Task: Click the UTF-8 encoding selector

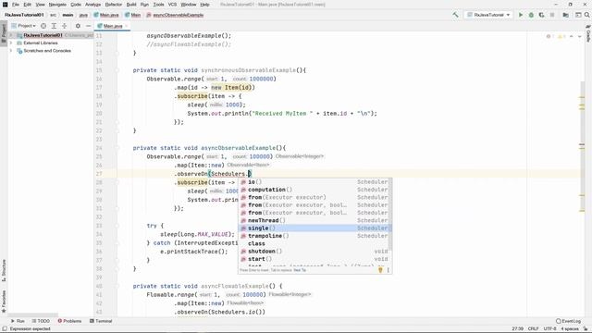Action: point(549,329)
